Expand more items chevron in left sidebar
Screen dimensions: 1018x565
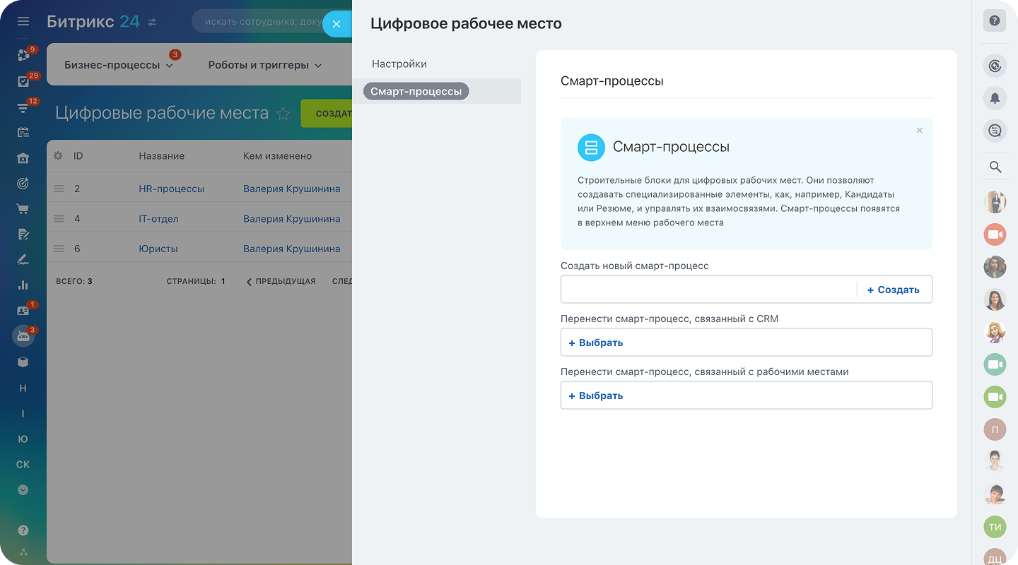[x=23, y=489]
